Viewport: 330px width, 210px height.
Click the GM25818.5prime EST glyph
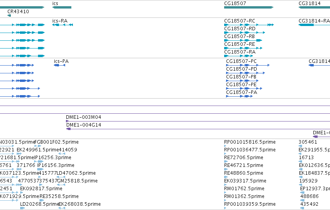(x=61, y=185)
